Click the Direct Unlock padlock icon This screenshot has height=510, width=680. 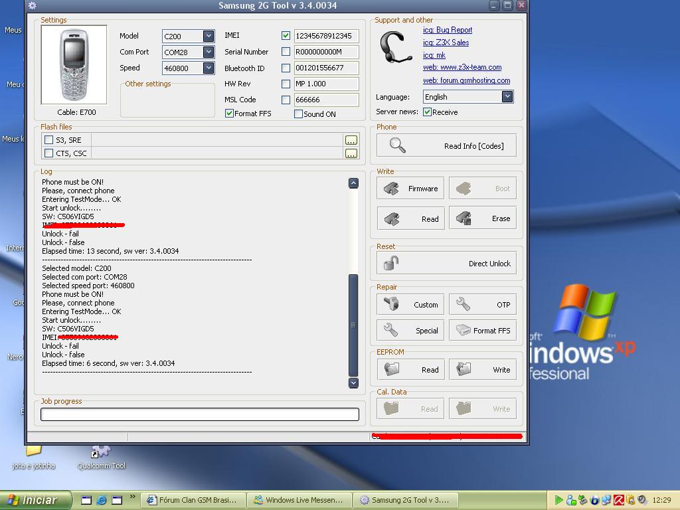coord(390,263)
